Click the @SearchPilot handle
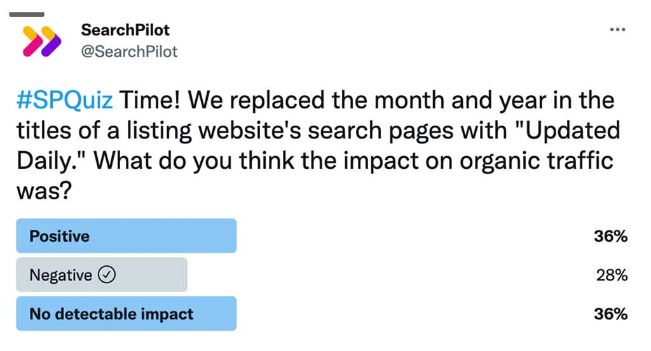Screen dimensions: 651x351 click(129, 51)
